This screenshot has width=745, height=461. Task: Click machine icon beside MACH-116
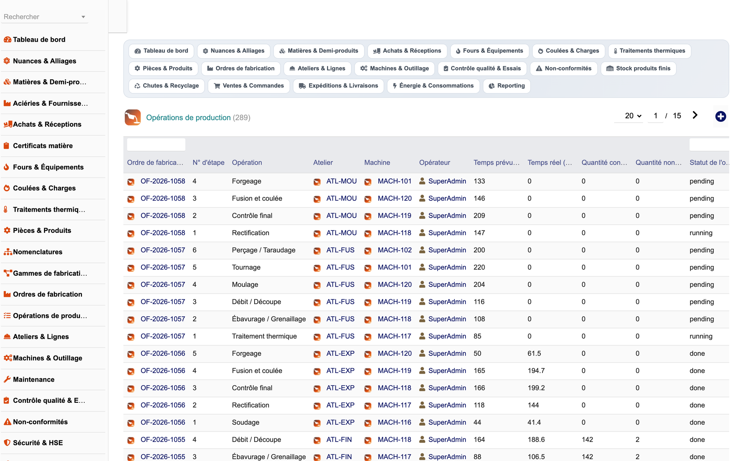coord(368,423)
